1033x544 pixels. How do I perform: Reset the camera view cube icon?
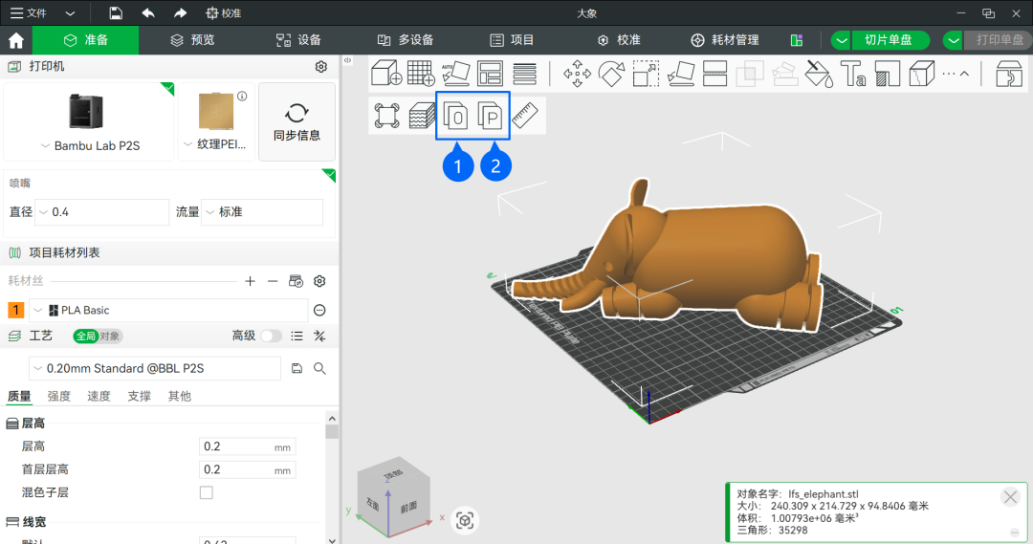pyautogui.click(x=465, y=520)
